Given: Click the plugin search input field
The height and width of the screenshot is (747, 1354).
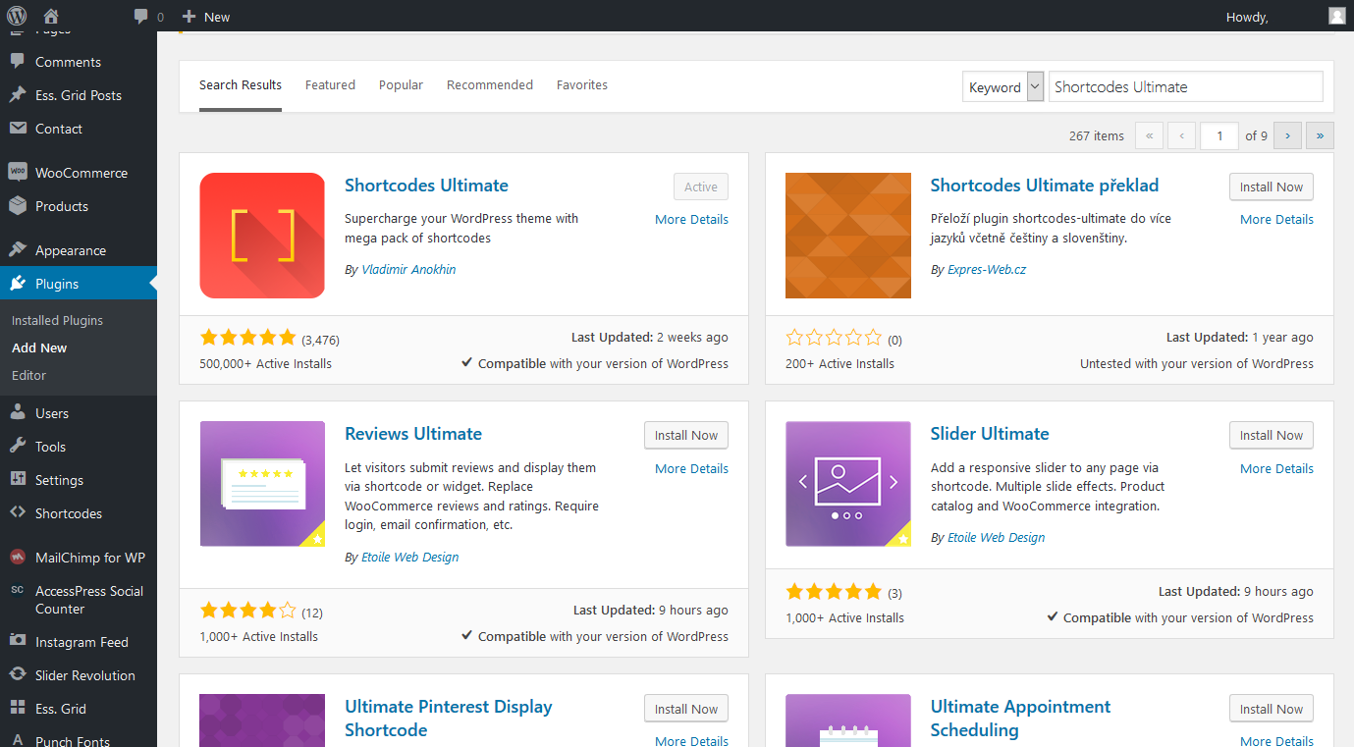Looking at the screenshot, I should [1185, 86].
